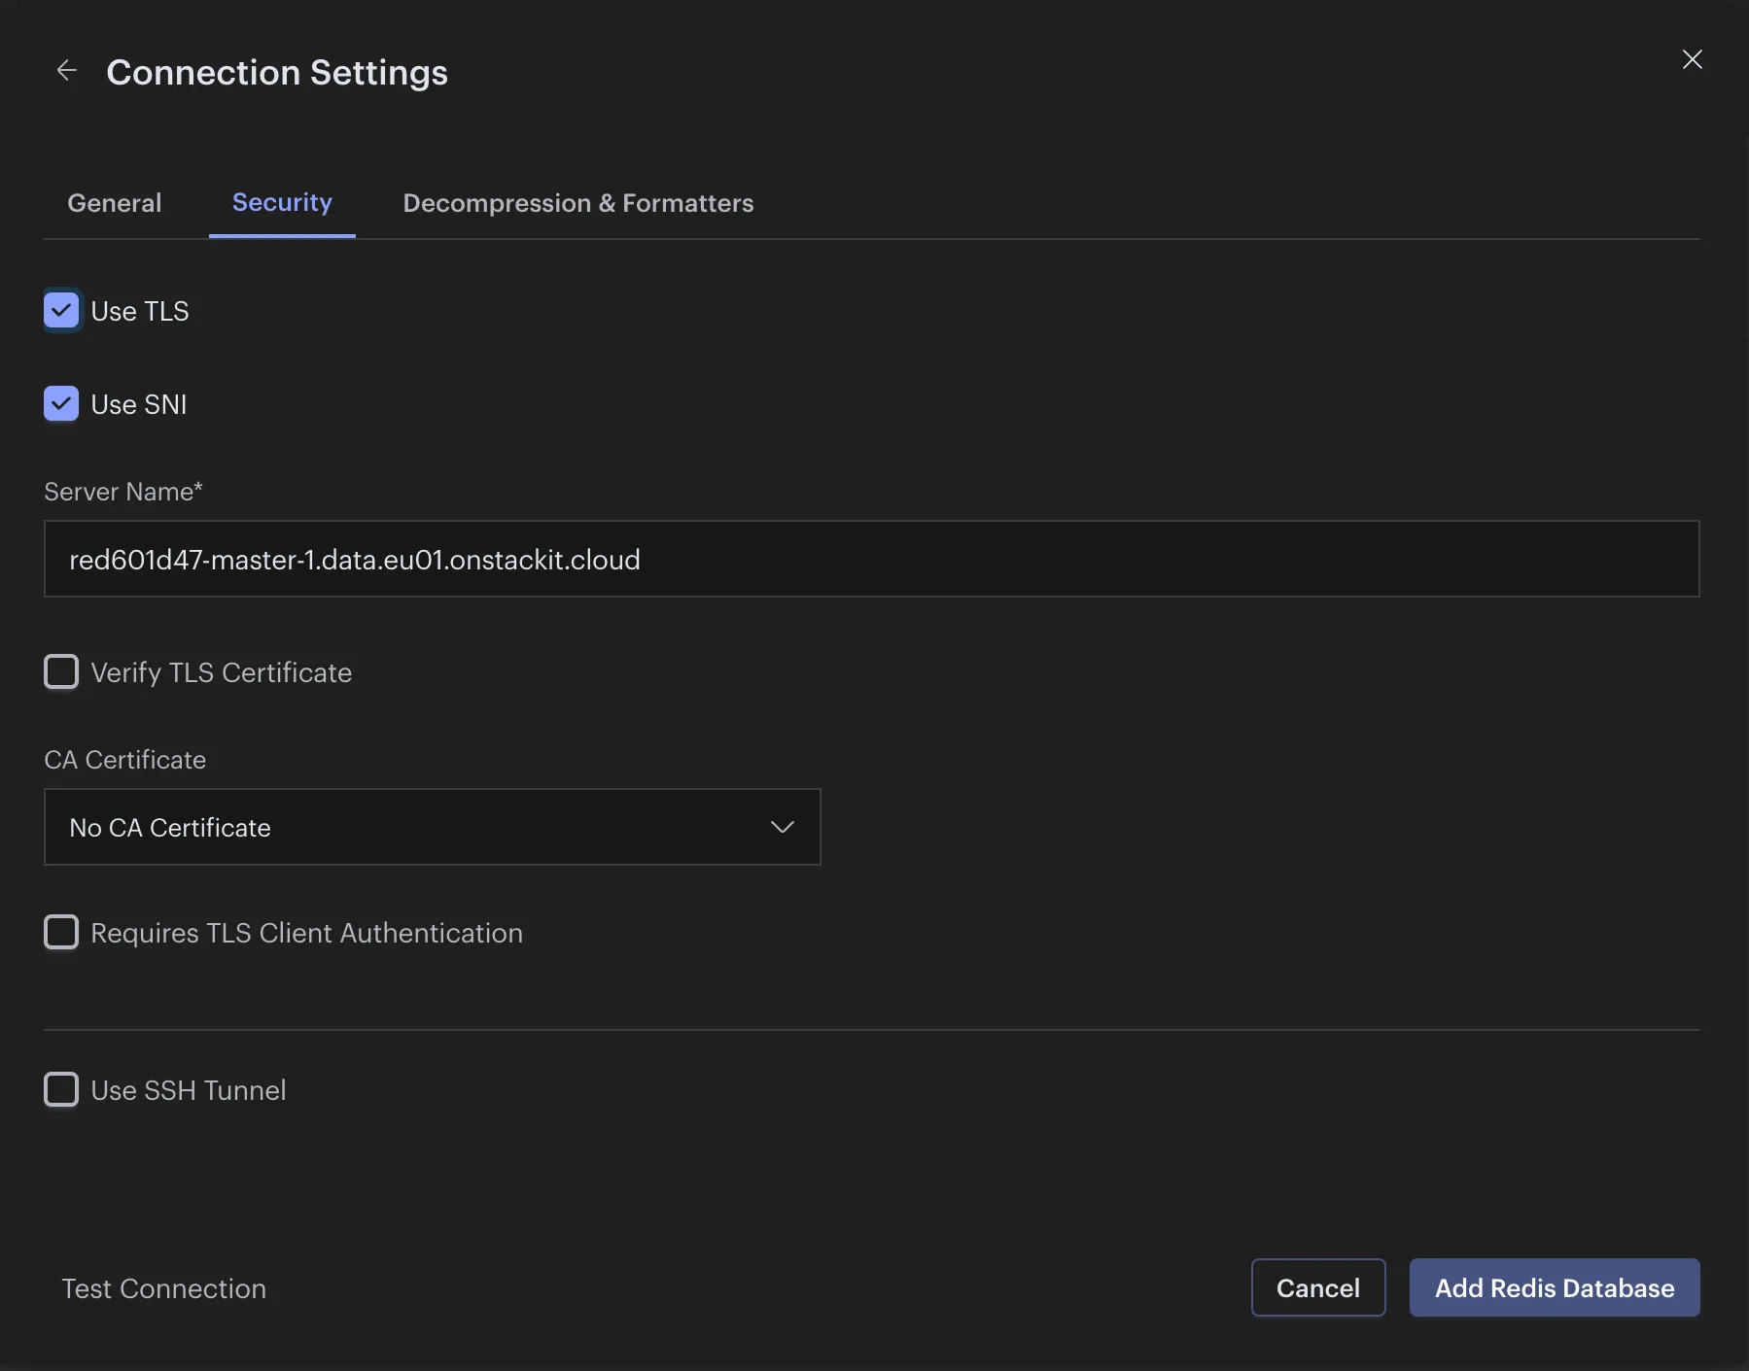Select the Security tab
The width and height of the screenshot is (1749, 1371).
click(x=282, y=203)
